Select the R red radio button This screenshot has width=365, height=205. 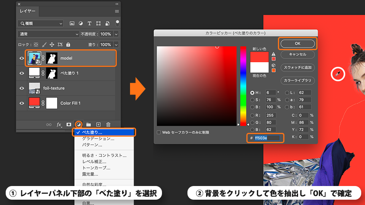252,115
